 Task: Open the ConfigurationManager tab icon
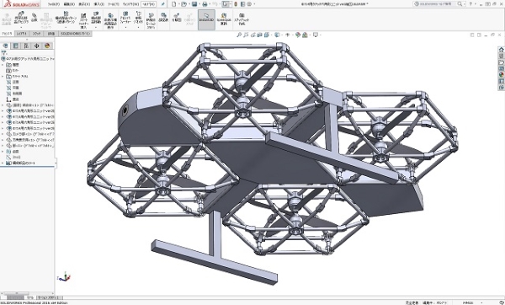pyautogui.click(x=26, y=45)
